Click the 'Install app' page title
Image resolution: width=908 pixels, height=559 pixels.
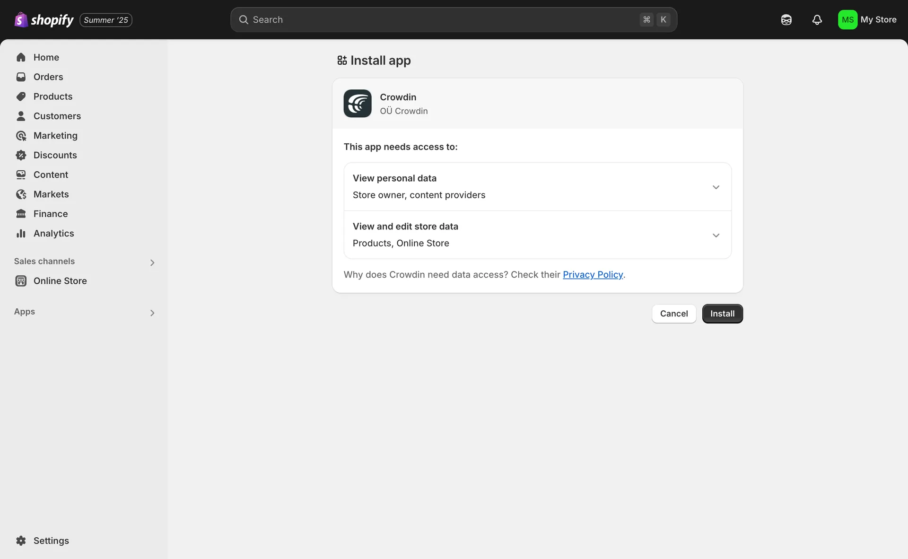(x=381, y=61)
